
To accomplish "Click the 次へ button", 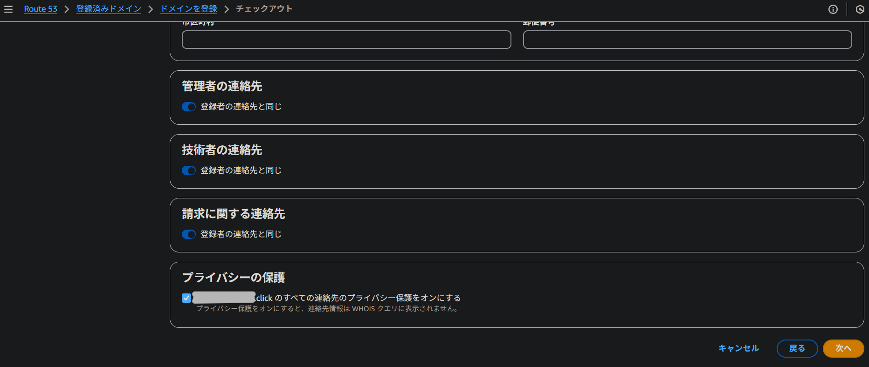I will 843,348.
